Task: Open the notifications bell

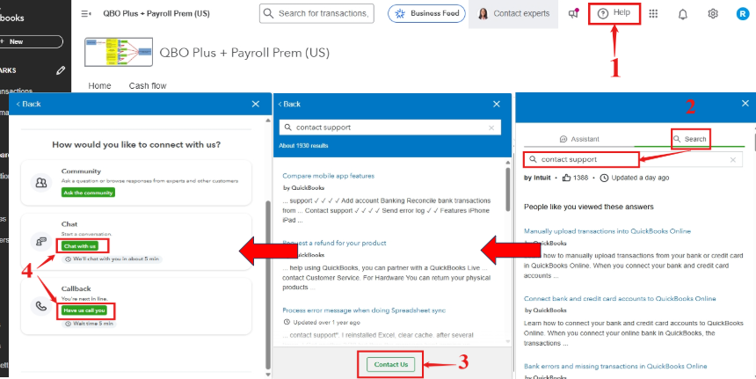Action: [x=683, y=14]
